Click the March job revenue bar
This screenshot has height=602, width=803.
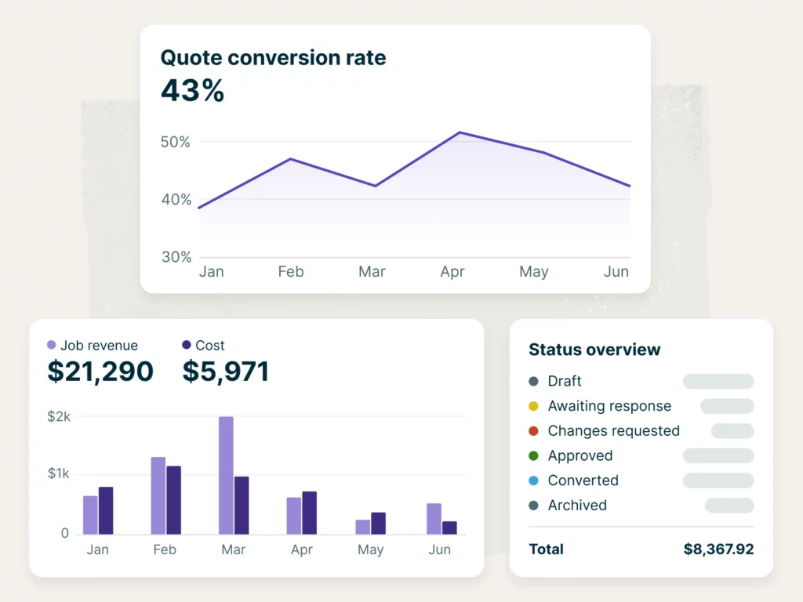click(x=226, y=475)
